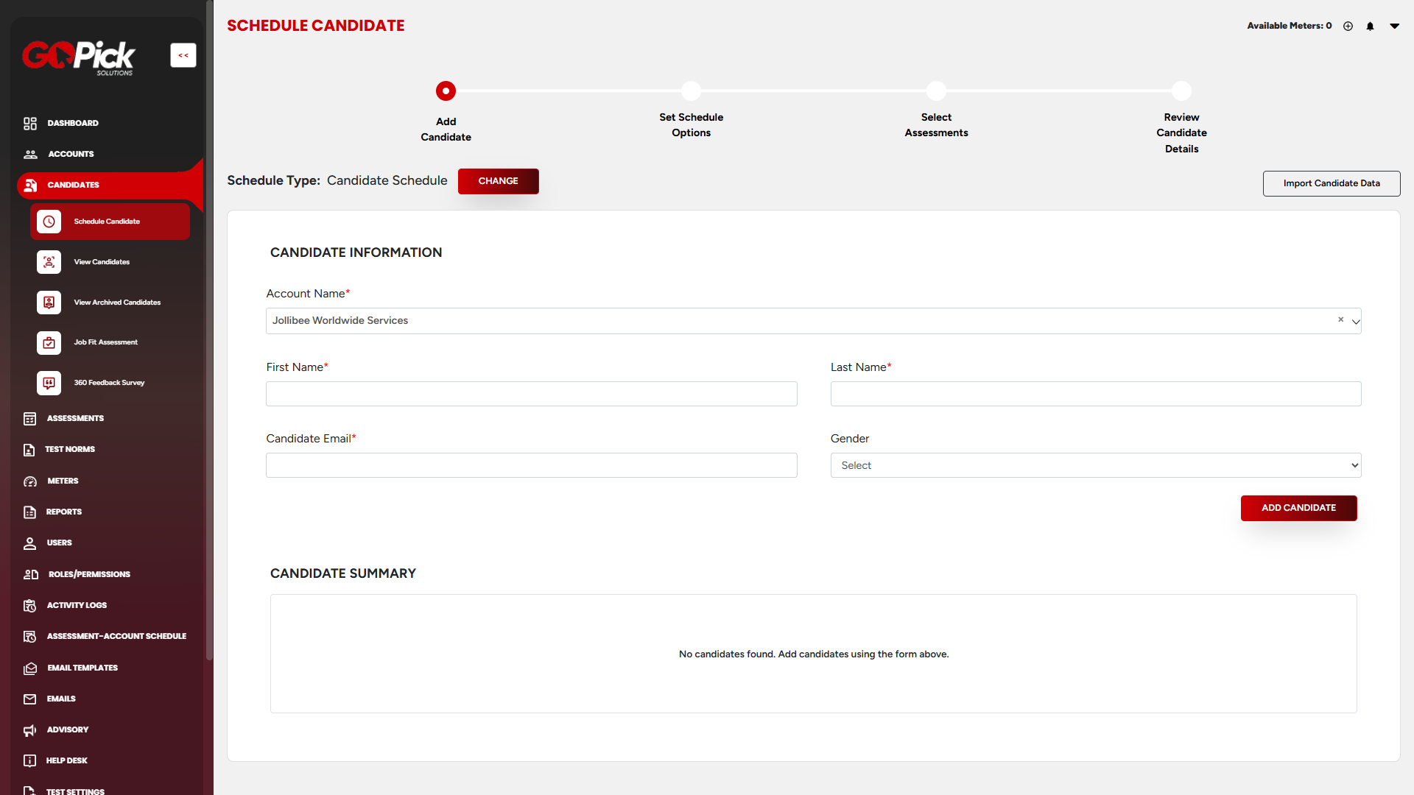The height and width of the screenshot is (795, 1414).
Task: Go to the Reports menu item
Action: (x=64, y=512)
